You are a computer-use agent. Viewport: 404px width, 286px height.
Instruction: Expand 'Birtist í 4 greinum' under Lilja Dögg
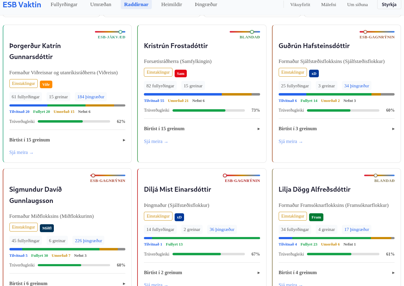(x=336, y=273)
